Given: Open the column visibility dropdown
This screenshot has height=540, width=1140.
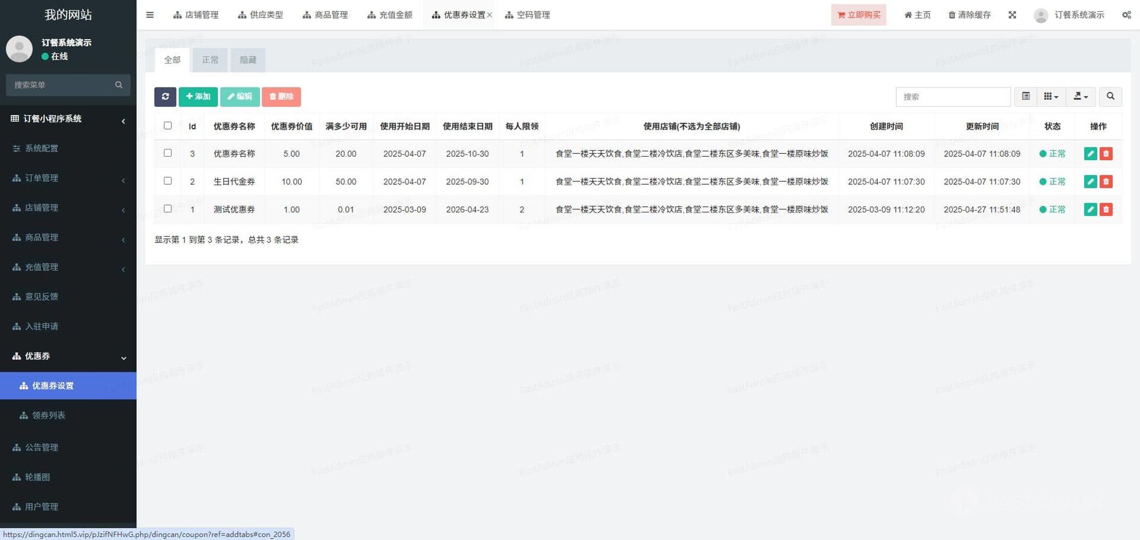Looking at the screenshot, I should click(1051, 97).
